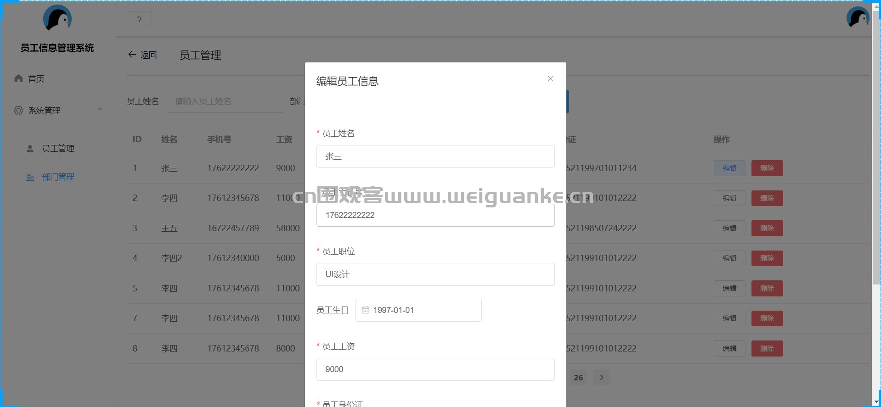Click the 返回 back link
881x407 pixels.
(x=142, y=55)
